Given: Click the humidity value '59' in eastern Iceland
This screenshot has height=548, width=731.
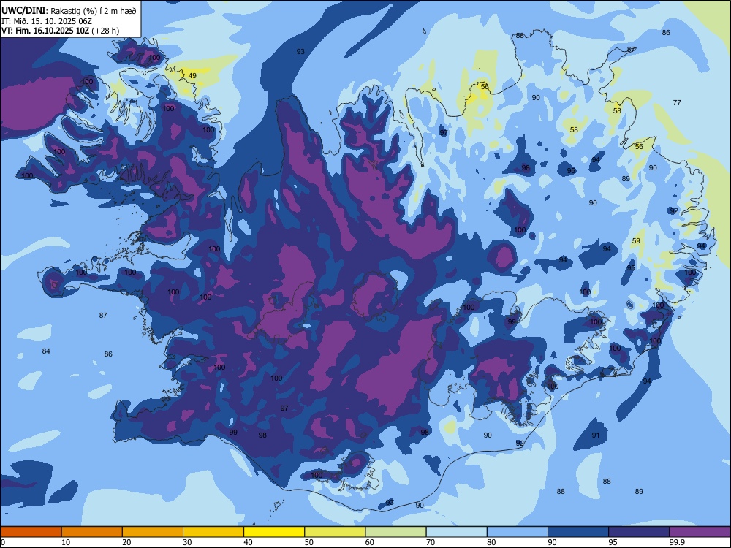Looking at the screenshot, I should [636, 241].
